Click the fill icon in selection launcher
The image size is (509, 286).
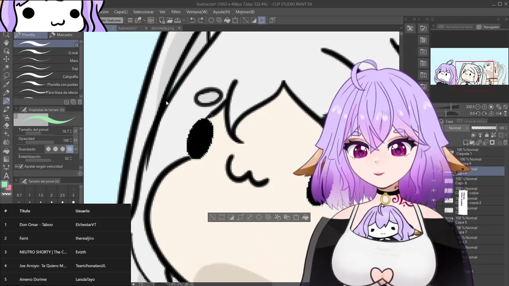pos(305,217)
